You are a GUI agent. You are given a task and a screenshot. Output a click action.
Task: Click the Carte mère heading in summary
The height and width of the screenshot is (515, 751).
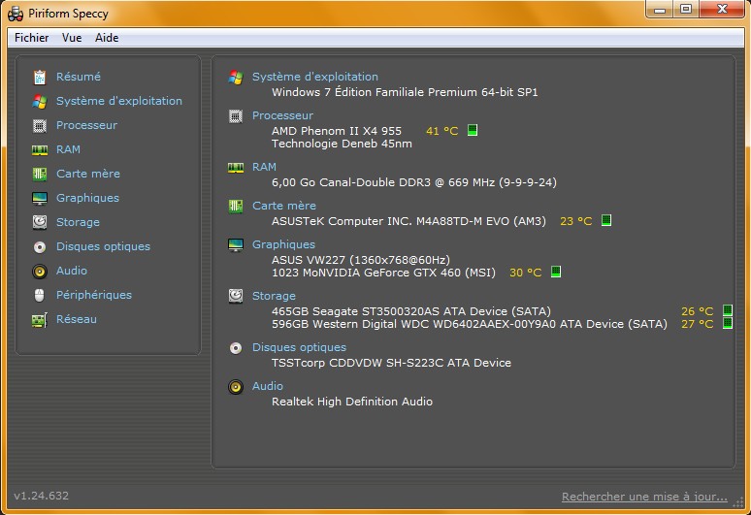coord(284,206)
